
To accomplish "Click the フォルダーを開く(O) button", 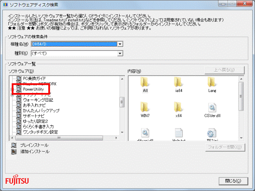I will (x=225, y=147).
